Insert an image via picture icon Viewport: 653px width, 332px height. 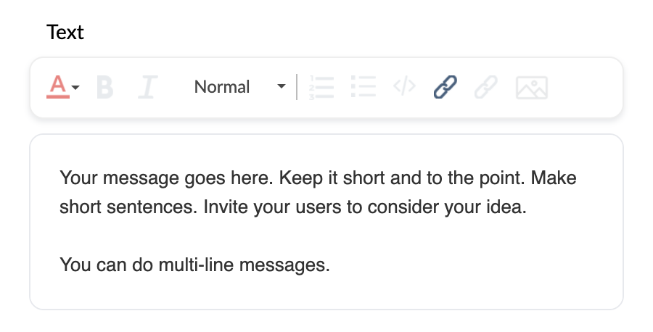point(532,88)
